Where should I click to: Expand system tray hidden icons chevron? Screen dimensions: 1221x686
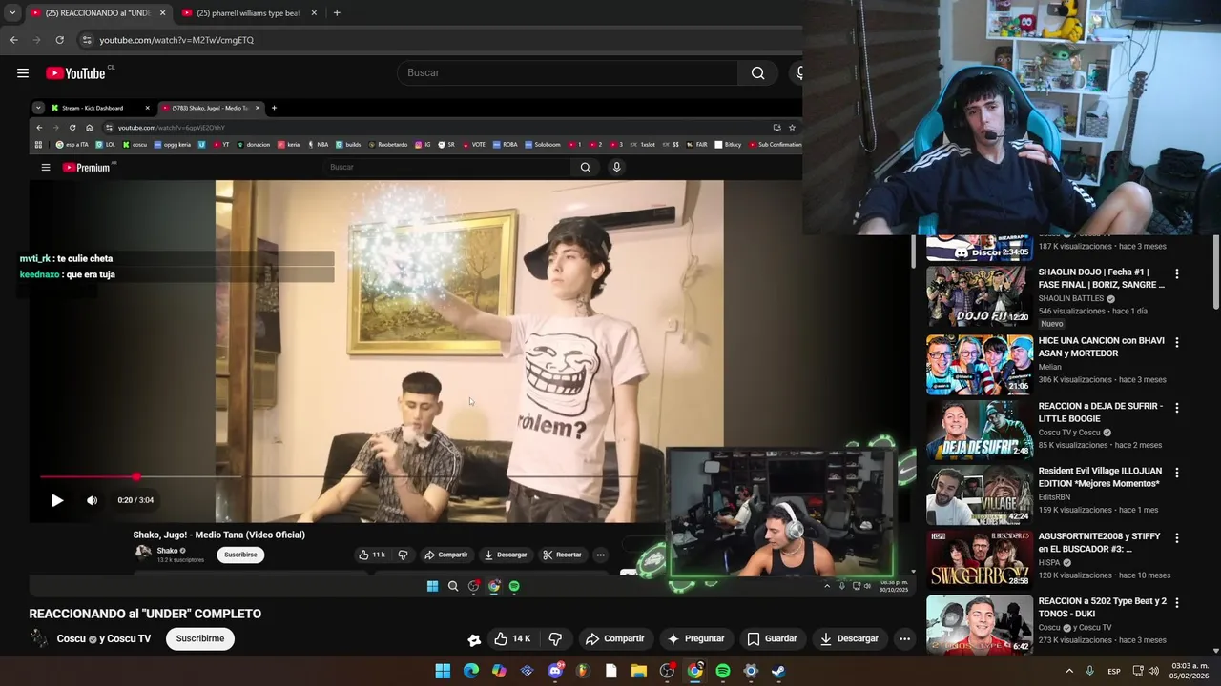click(1068, 671)
